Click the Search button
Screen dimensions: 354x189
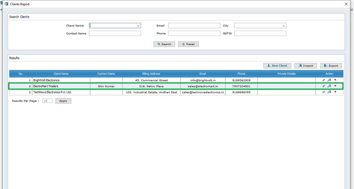click(x=164, y=44)
